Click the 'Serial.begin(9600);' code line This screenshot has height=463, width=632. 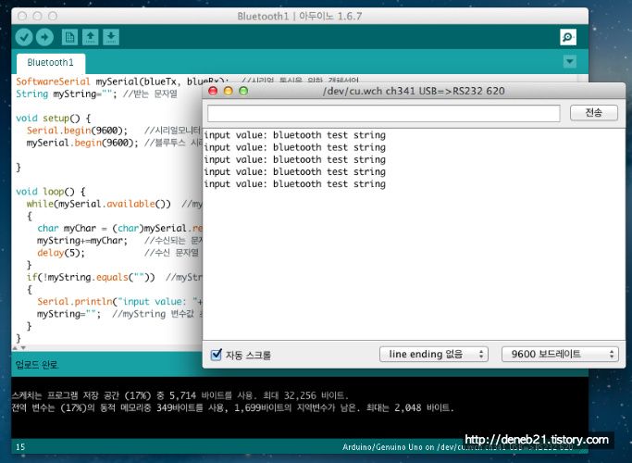(77, 131)
